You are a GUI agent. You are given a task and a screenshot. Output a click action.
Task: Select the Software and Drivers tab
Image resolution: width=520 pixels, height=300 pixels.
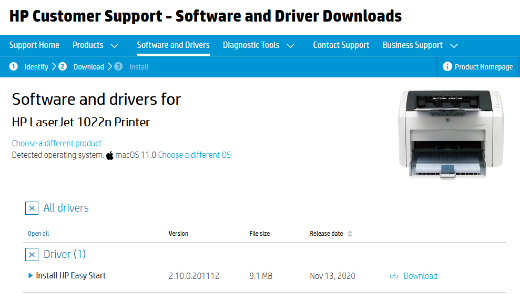(x=173, y=45)
